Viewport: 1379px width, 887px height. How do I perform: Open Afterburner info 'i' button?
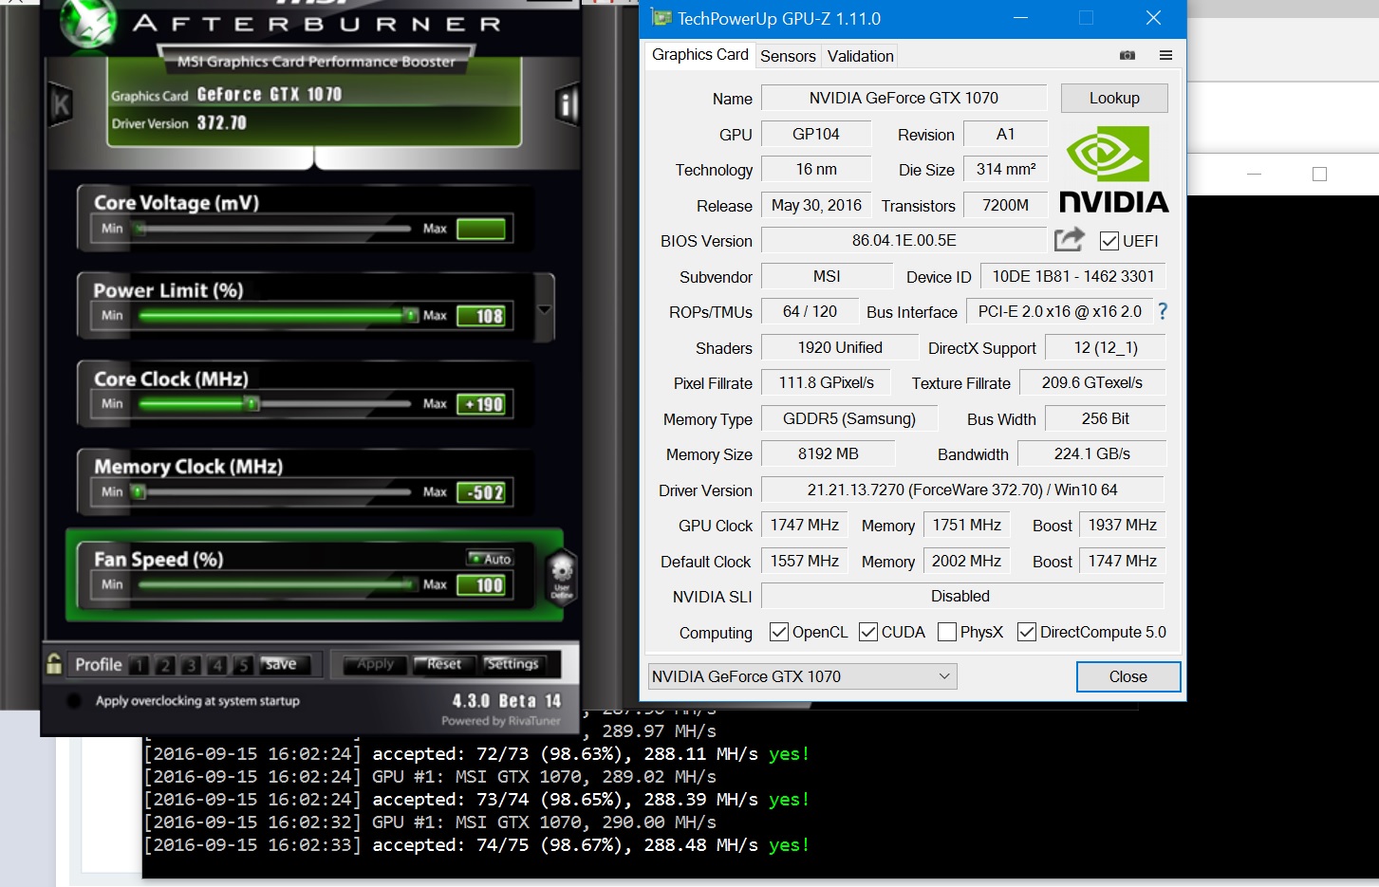tap(567, 104)
